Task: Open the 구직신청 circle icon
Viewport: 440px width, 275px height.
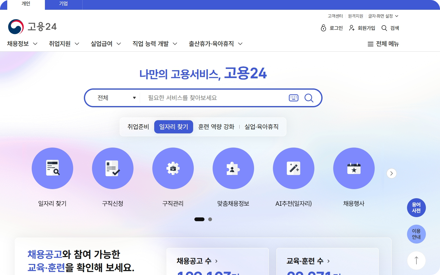Action: coord(113,168)
